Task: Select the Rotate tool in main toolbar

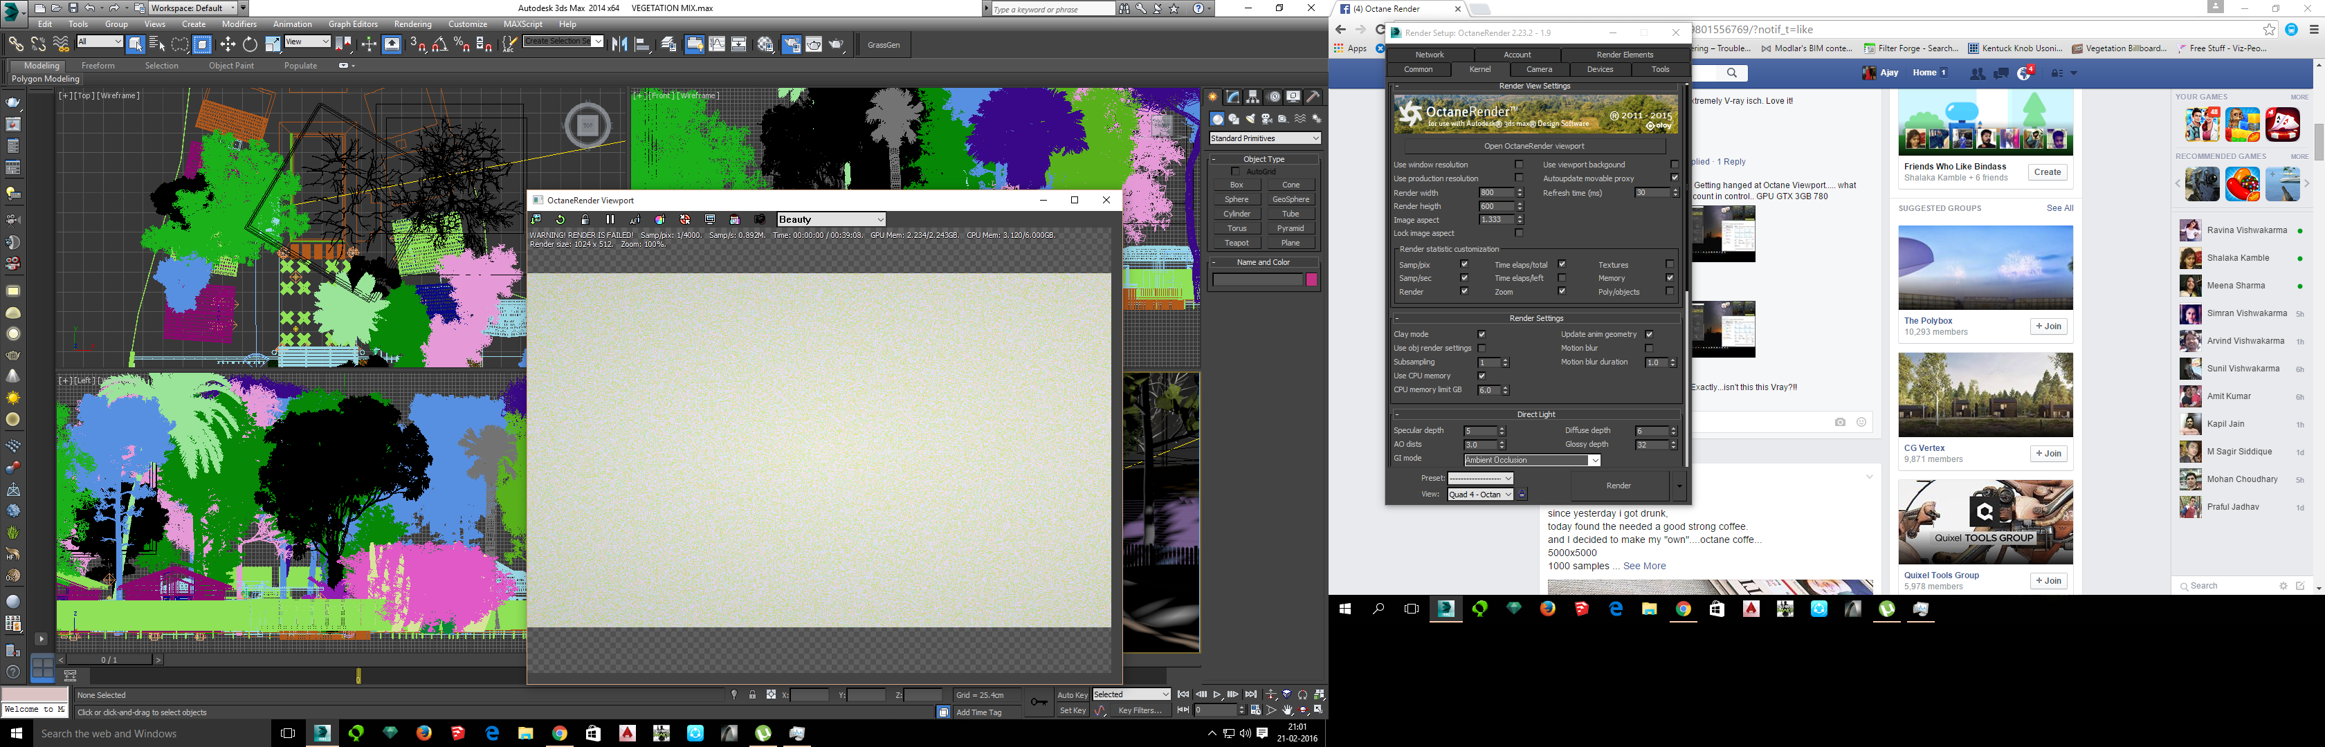Action: [x=250, y=44]
